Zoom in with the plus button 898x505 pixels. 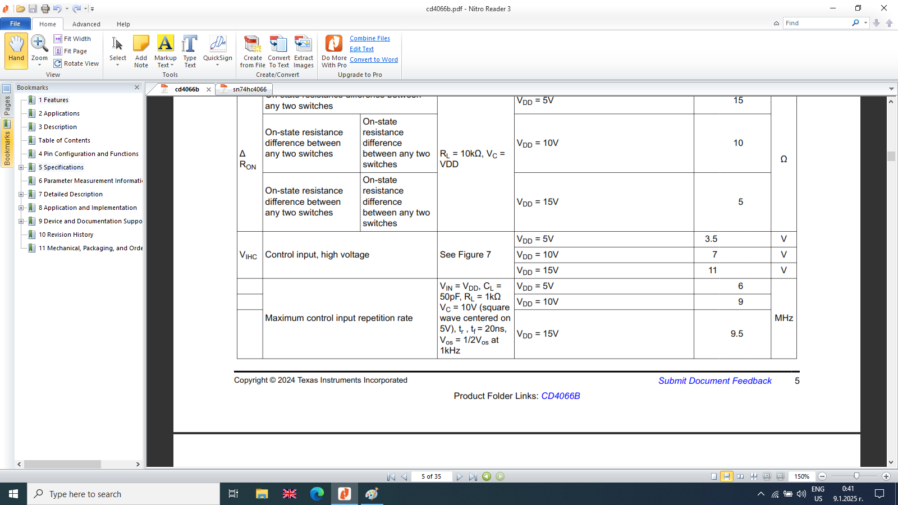coord(886,476)
